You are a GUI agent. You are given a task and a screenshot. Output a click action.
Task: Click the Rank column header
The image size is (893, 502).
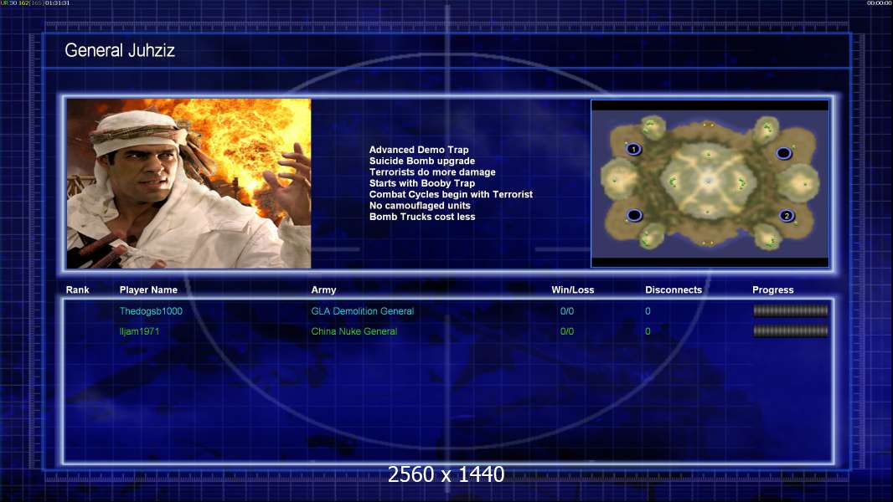[x=77, y=290]
